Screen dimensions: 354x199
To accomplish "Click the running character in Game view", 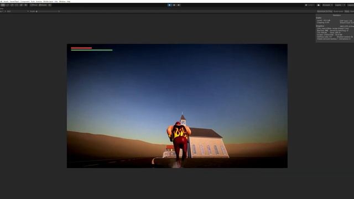I will [179, 144].
